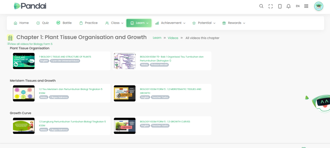Open the Battle menu item
This screenshot has height=148, width=330.
click(x=64, y=23)
